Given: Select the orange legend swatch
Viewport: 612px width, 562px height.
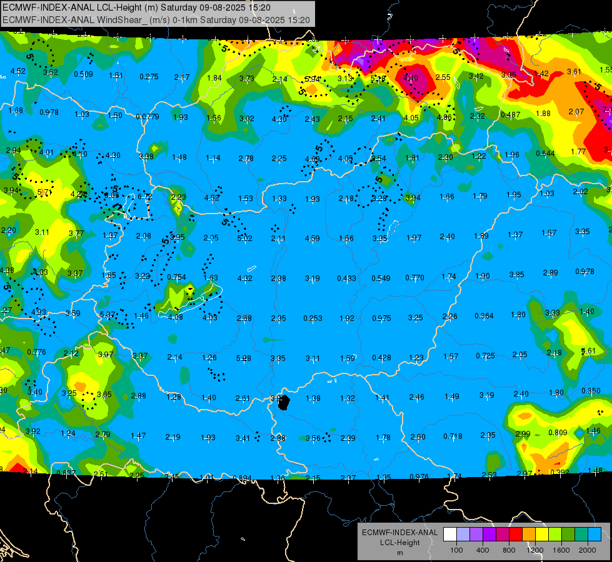Looking at the screenshot, I should pos(529,535).
